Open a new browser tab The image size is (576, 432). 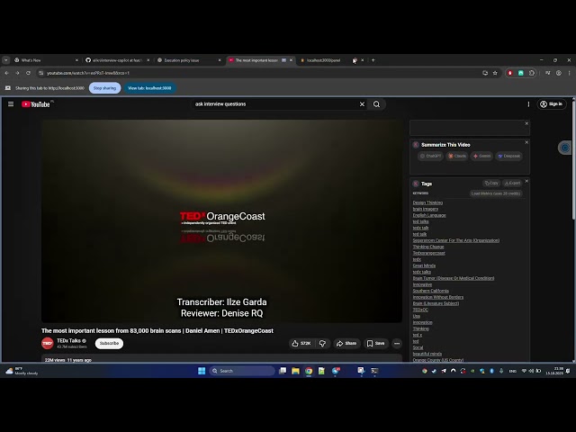tap(373, 60)
